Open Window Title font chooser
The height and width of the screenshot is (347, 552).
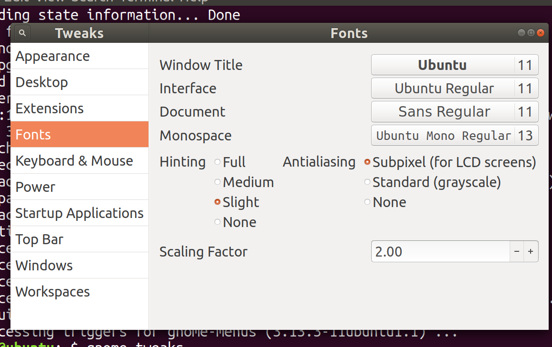[x=454, y=65]
